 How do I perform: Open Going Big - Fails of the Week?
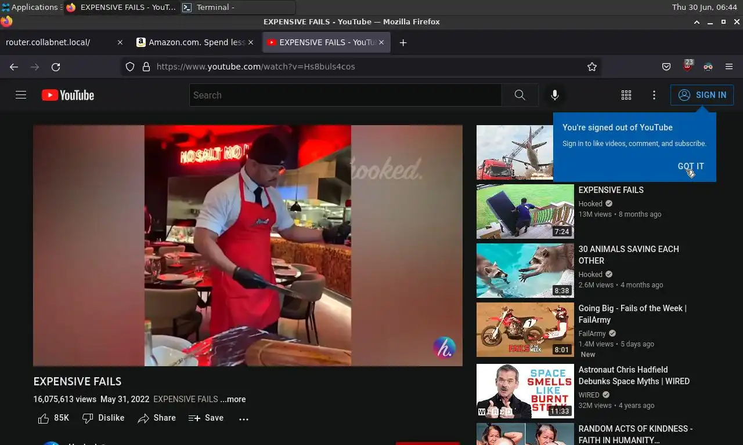tap(632, 314)
